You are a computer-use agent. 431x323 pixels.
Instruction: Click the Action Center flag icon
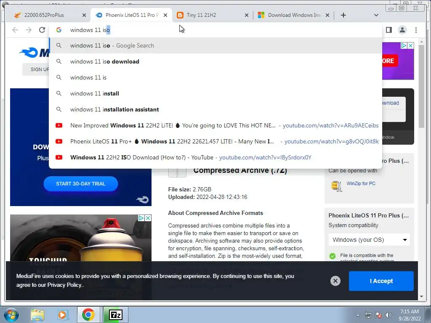point(378,315)
